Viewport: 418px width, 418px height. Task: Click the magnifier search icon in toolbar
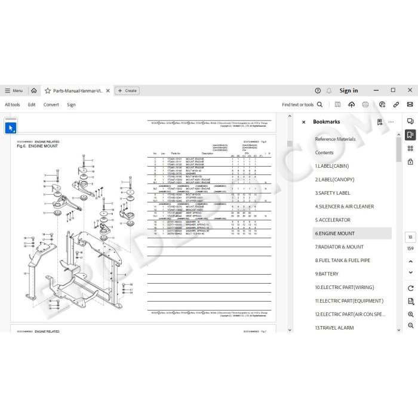pos(319,105)
